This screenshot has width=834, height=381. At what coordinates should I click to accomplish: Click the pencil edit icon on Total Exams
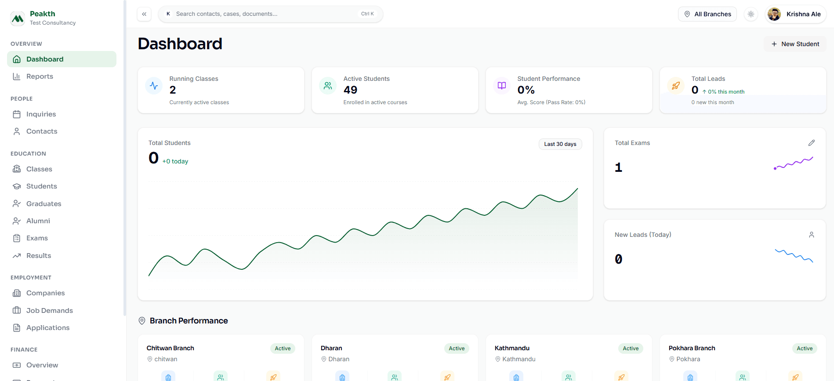coord(812,143)
